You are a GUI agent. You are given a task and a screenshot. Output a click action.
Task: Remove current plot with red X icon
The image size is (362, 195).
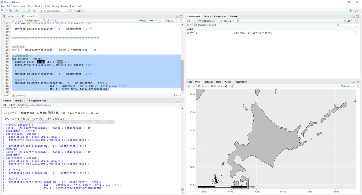(x=226, y=86)
